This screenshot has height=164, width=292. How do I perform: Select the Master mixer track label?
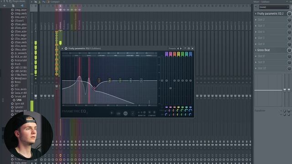tap(36, 26)
